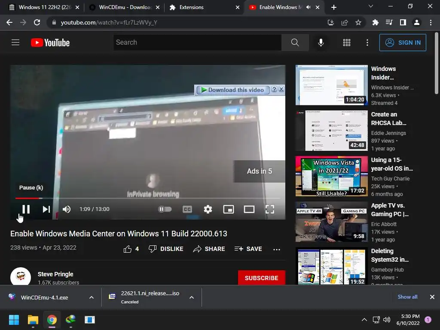SAVE the video to a playlist
The height and width of the screenshot is (330, 440).
click(248, 249)
